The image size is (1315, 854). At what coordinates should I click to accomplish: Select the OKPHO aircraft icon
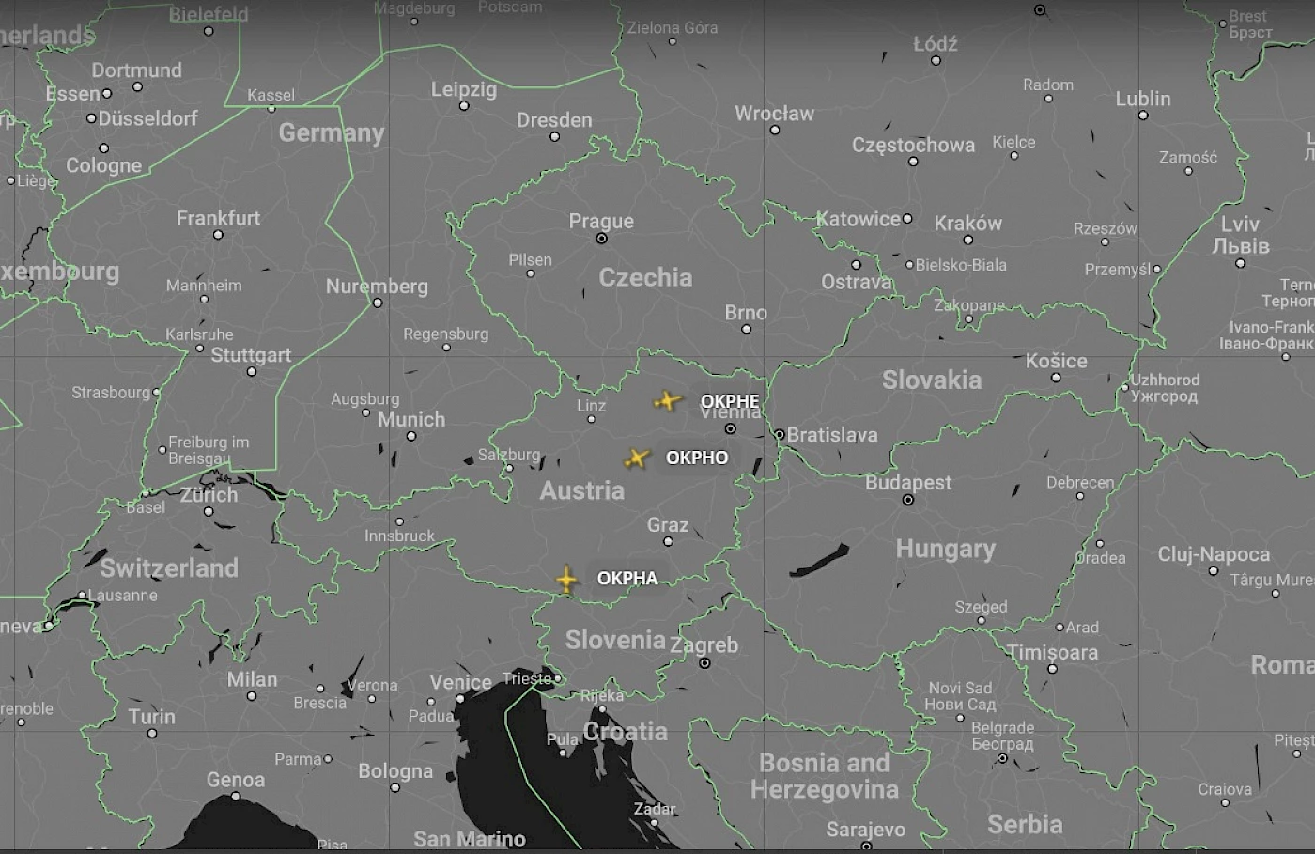(x=637, y=458)
